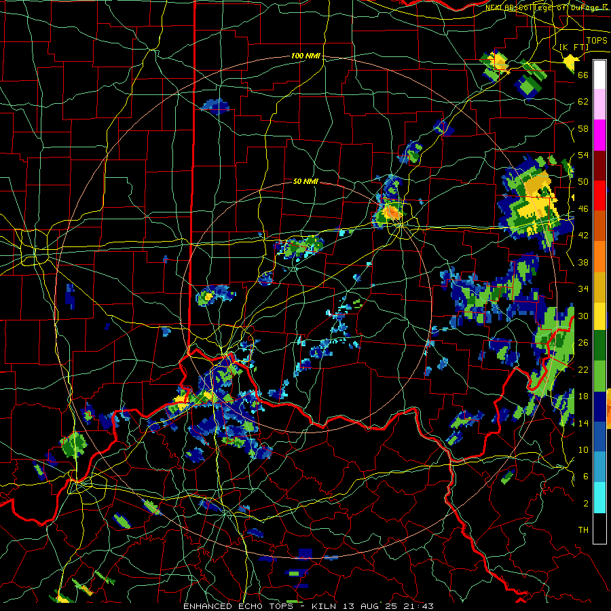Click the dark red legend swatch
Image resolution: width=611 pixels, height=611 pixels.
(x=599, y=165)
